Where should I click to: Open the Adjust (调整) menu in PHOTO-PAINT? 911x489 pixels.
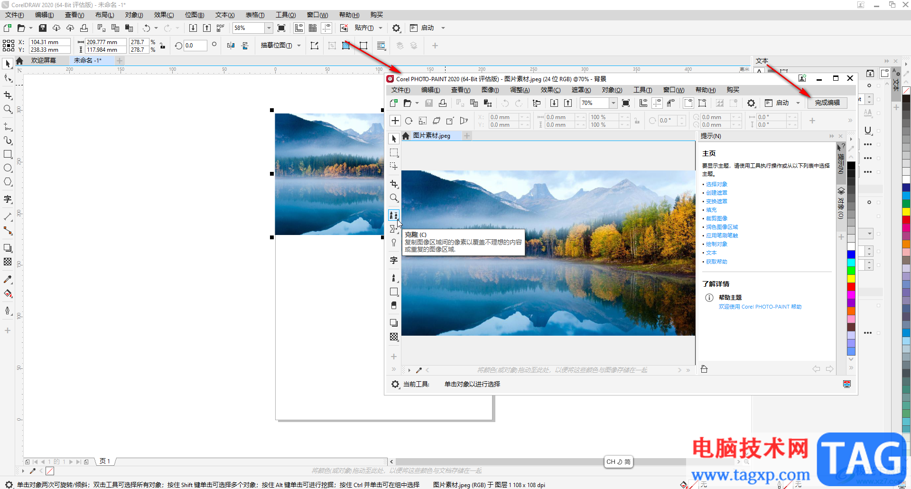click(x=520, y=90)
